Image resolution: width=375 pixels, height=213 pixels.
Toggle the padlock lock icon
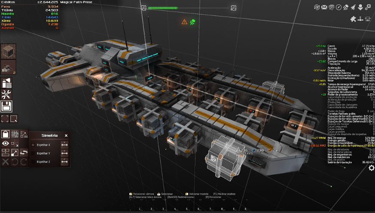[x=5, y=134]
